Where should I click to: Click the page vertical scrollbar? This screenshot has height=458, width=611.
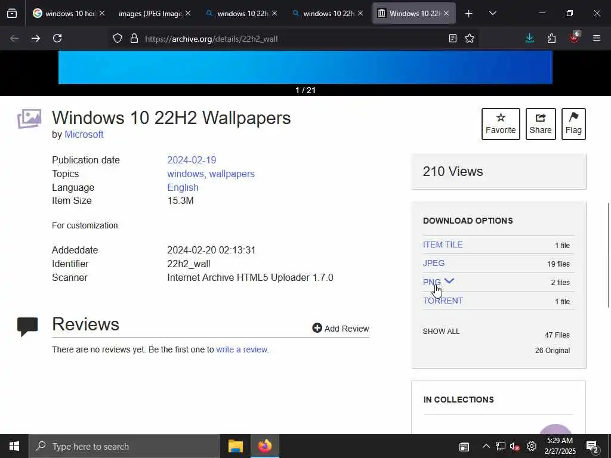click(609, 255)
